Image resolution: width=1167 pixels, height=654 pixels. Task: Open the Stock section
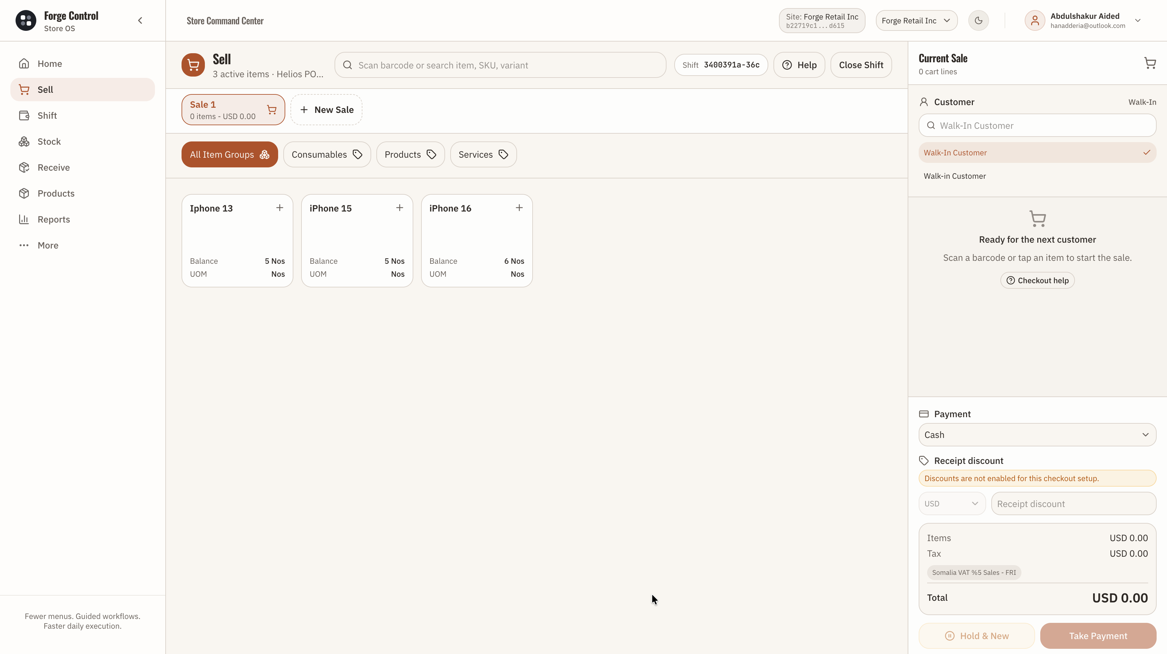point(82,141)
